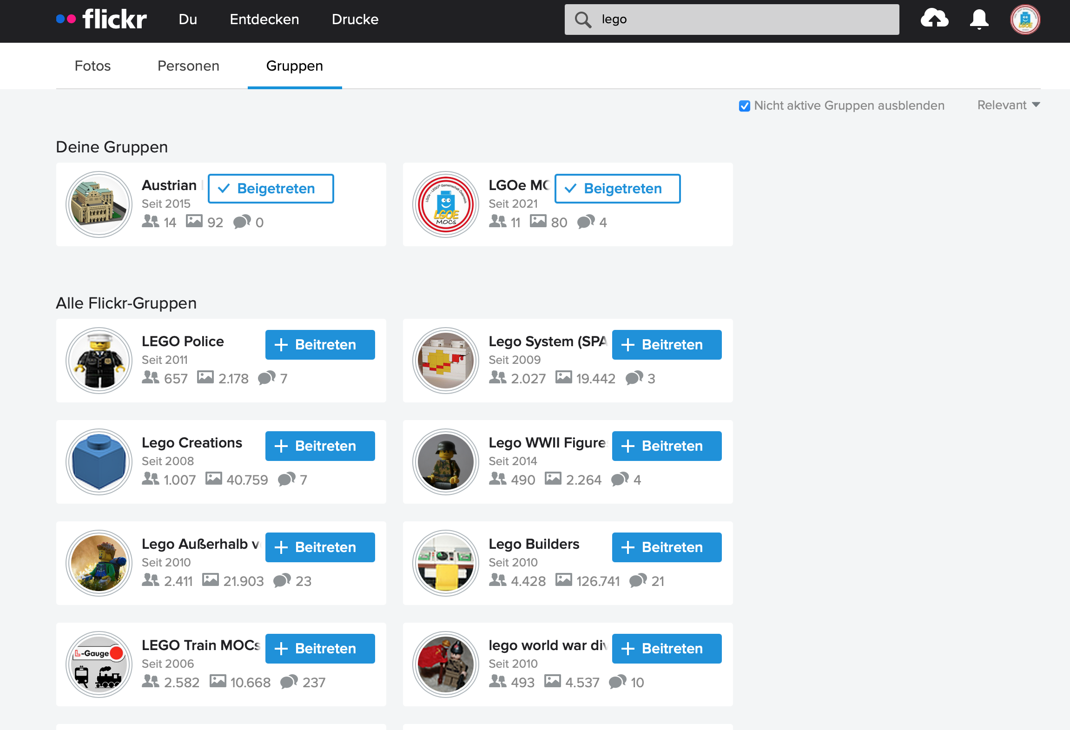Screen dimensions: 1070x730
Task: Switch to the Fotos tab
Action: [92, 66]
